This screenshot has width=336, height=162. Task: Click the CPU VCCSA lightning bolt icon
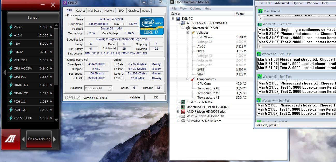click(11, 68)
